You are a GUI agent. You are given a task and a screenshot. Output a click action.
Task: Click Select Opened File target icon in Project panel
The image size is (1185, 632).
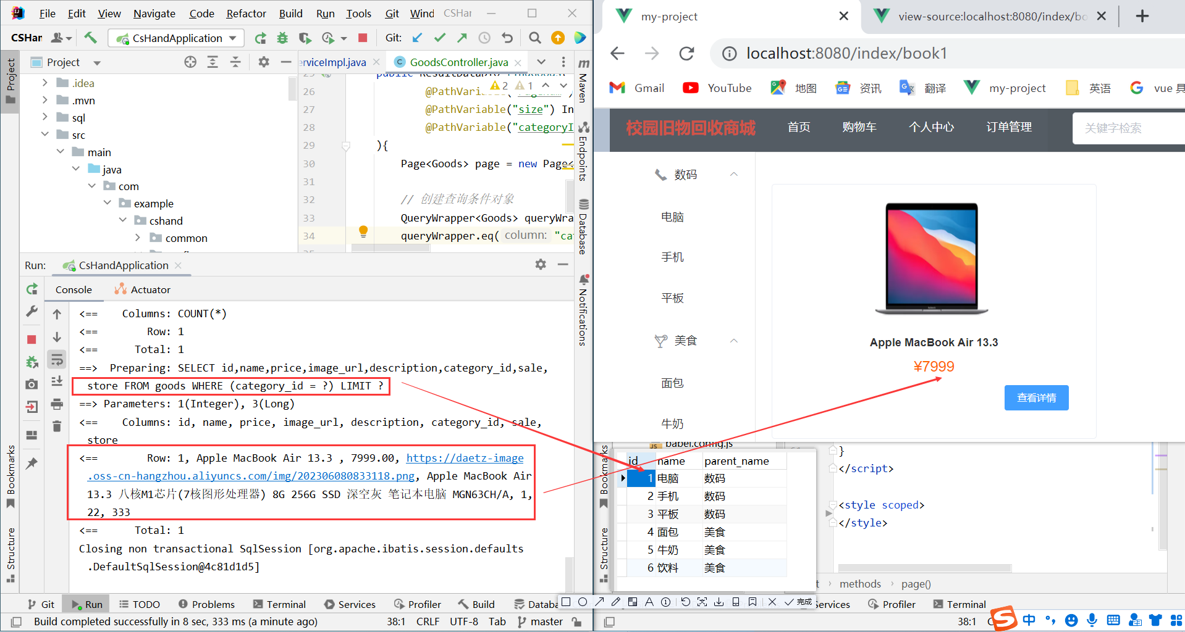[190, 62]
